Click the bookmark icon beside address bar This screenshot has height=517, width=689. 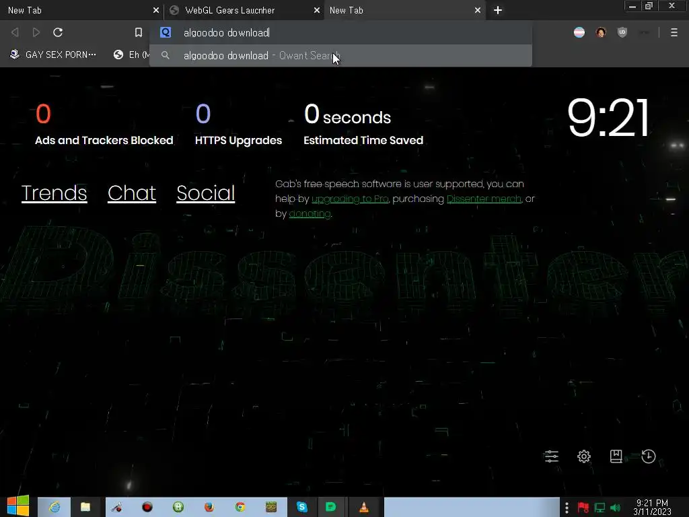point(139,32)
